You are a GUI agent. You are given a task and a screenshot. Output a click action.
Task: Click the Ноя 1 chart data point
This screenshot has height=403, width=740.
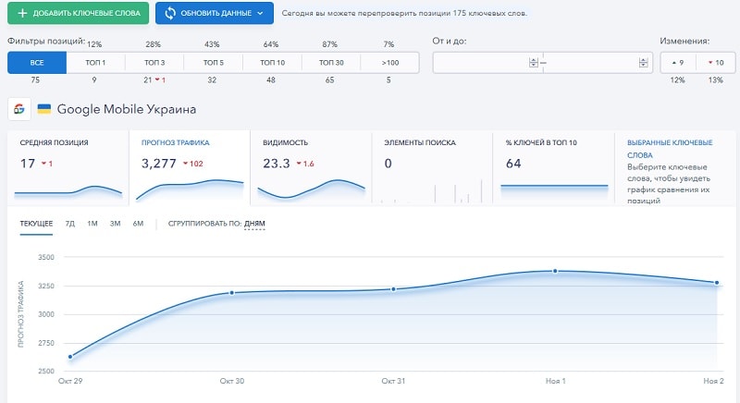[x=555, y=271]
